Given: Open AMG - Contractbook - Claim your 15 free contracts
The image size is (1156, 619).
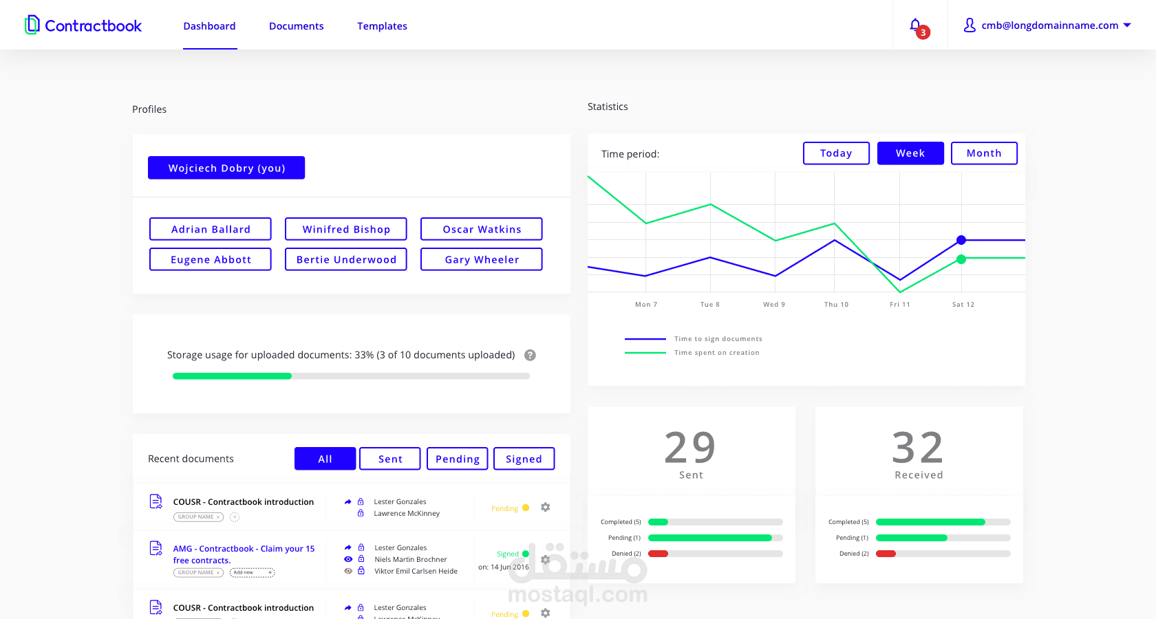Looking at the screenshot, I should point(244,554).
